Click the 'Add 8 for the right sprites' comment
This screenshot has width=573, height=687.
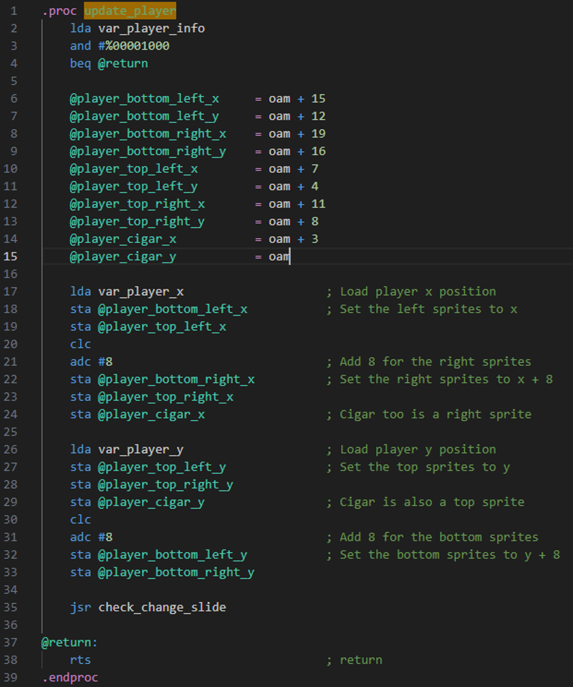435,362
